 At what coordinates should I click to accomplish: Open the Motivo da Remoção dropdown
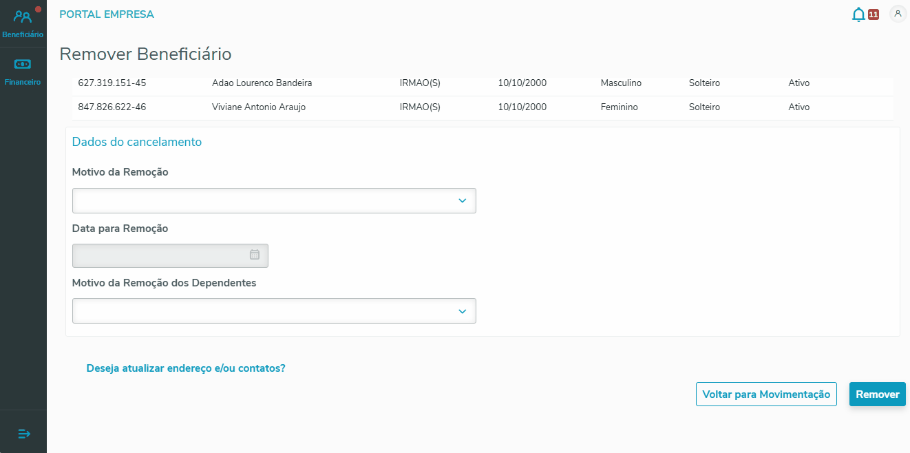[x=273, y=201]
